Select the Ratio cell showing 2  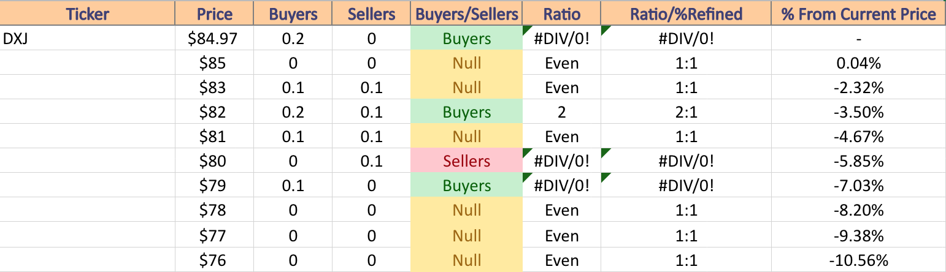coord(561,112)
